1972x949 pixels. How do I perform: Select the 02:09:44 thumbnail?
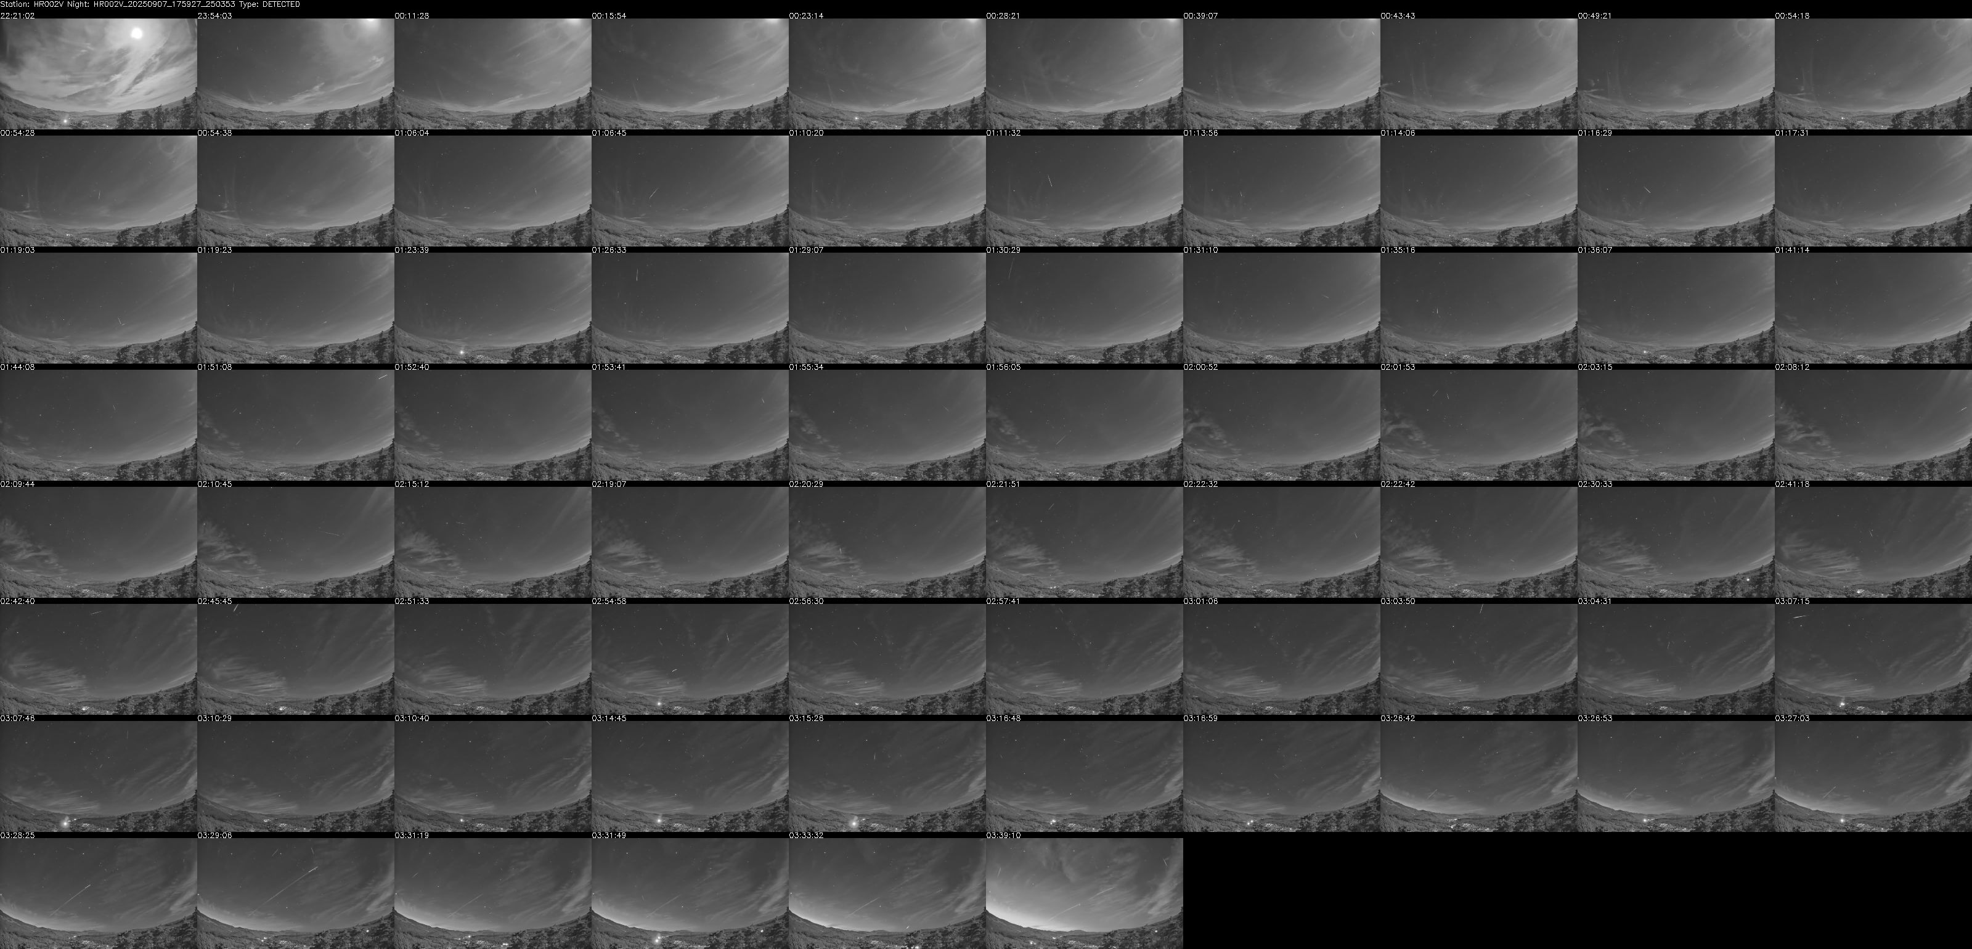point(98,542)
